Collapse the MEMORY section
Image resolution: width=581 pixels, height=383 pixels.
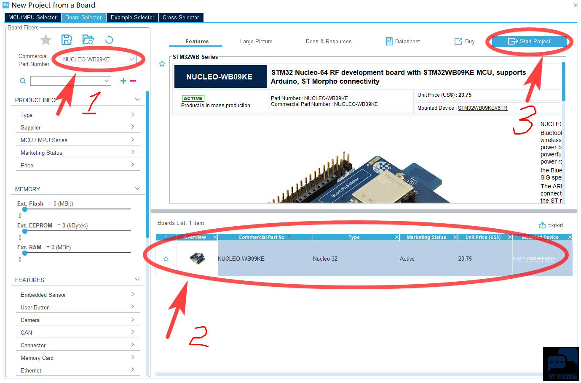point(137,189)
